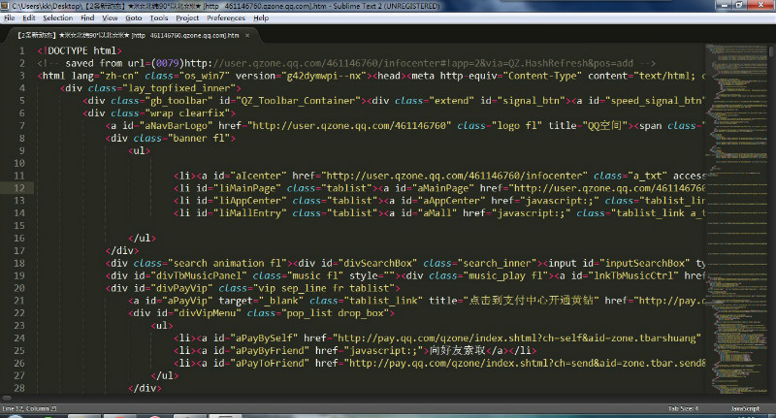Click the "banner fl" class value
This screenshot has width=776, height=418.
(199, 138)
